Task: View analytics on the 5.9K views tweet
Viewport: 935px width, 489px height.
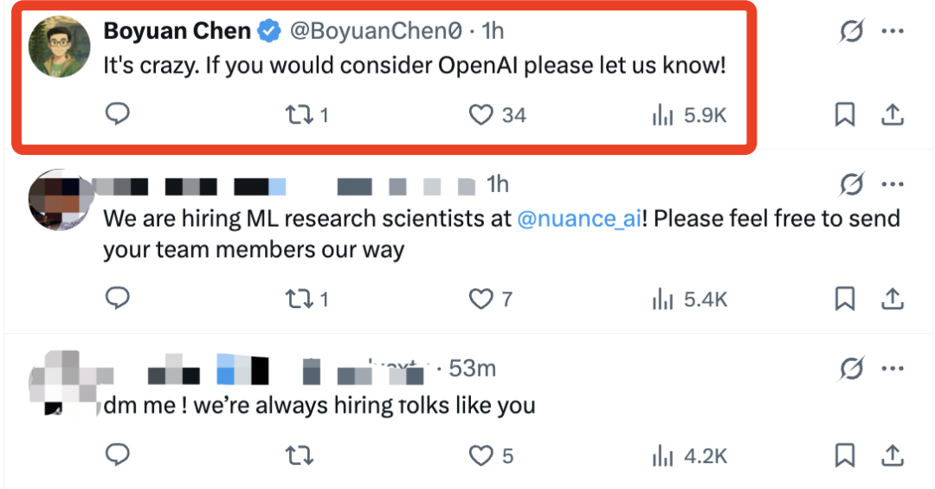Action: 662,114
